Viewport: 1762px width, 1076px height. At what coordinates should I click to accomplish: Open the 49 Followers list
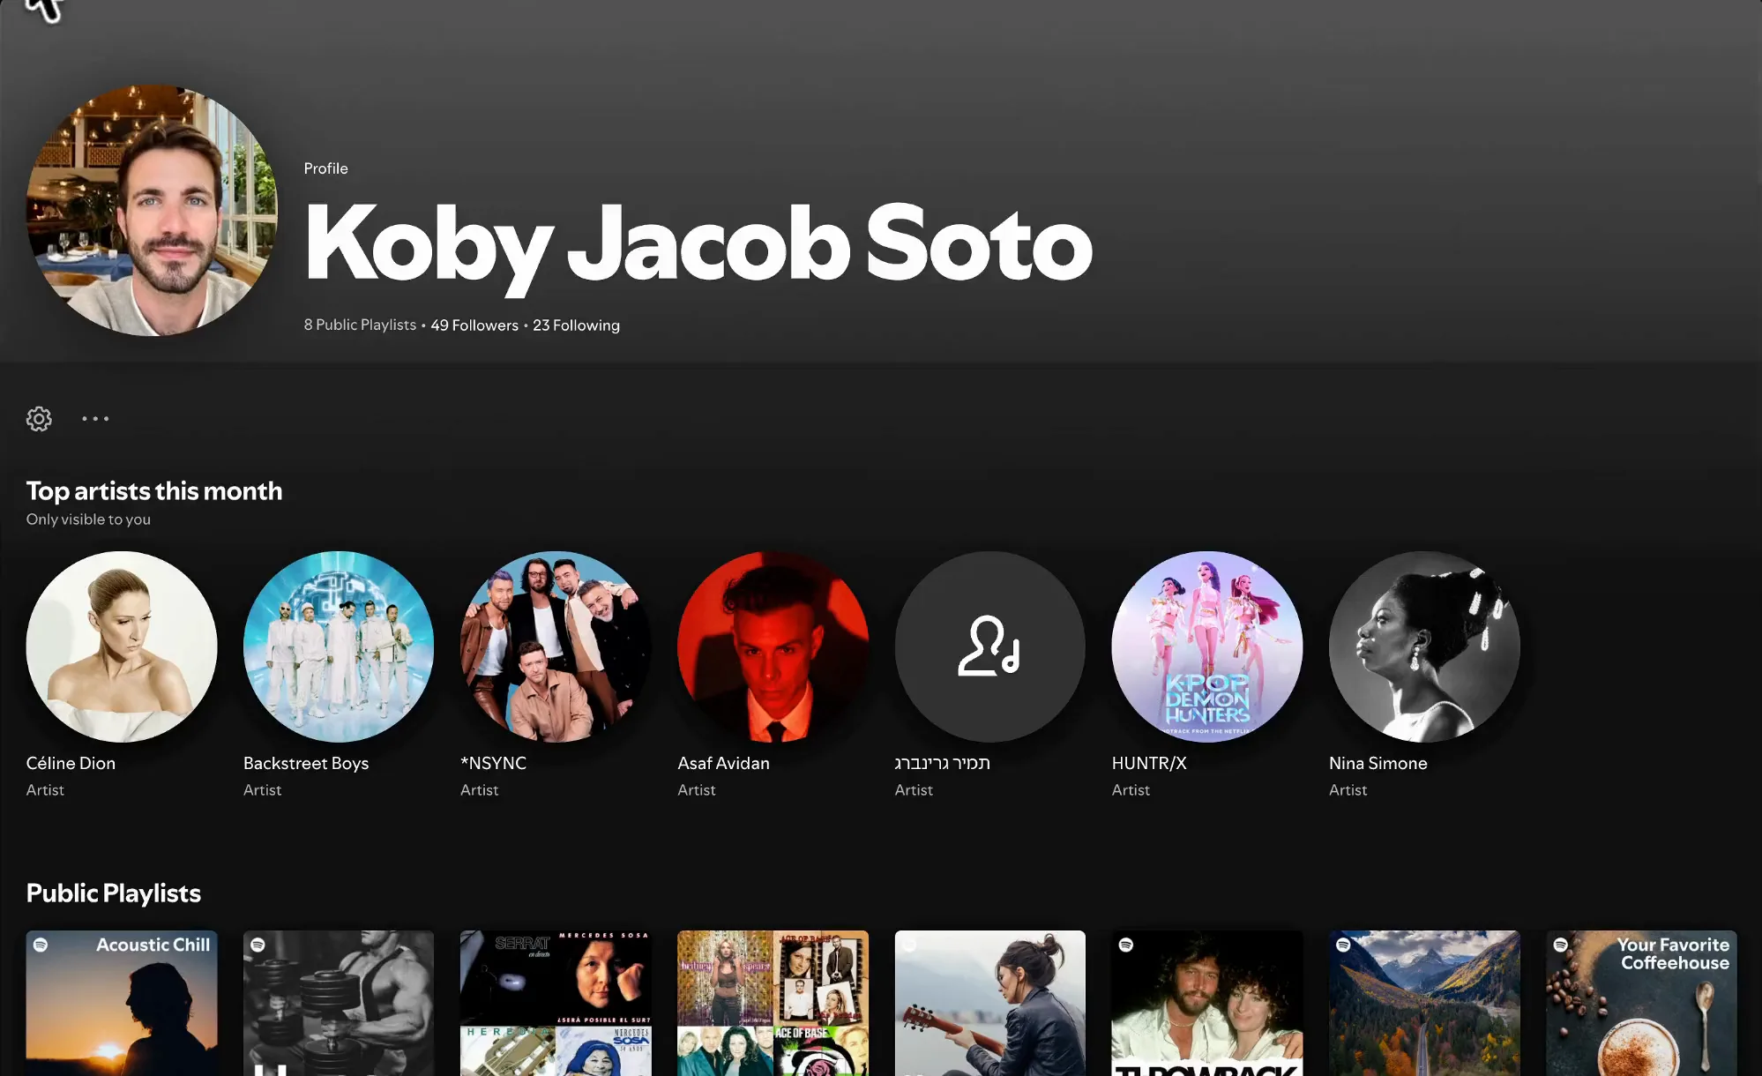[474, 325]
